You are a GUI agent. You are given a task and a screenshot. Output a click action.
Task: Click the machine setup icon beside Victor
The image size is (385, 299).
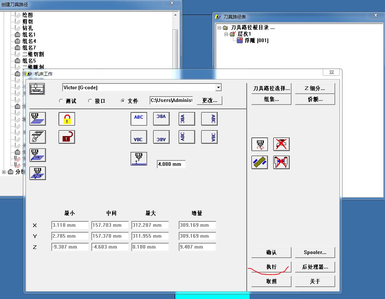pos(37,89)
